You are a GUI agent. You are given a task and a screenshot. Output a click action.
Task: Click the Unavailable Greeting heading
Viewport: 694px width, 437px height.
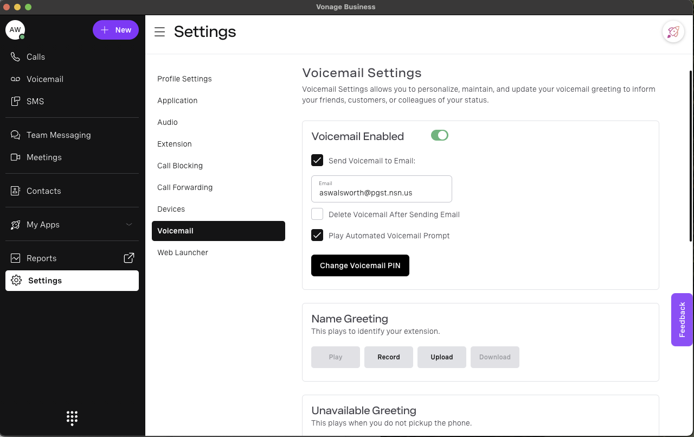(x=364, y=410)
